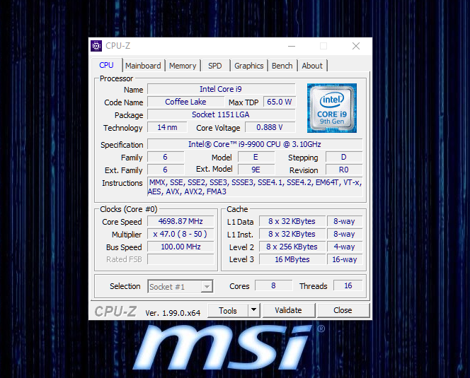The width and height of the screenshot is (470, 378).
Task: Click the Ext. Family value '6'
Action: 166,170
